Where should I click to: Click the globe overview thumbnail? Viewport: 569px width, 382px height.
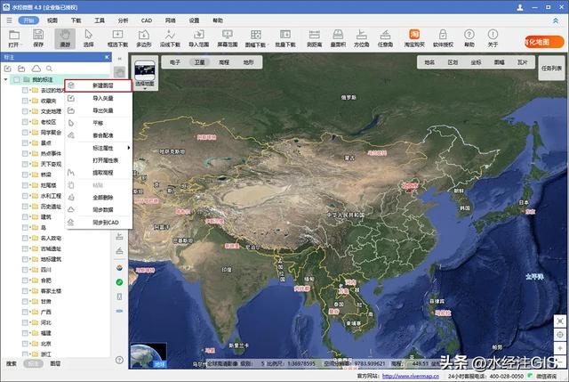point(148,355)
